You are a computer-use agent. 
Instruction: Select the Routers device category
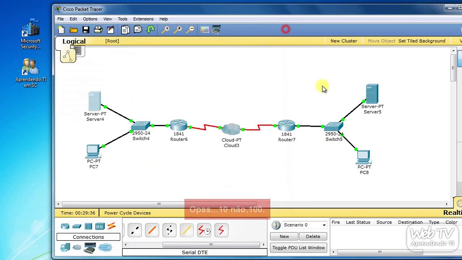coord(65,226)
